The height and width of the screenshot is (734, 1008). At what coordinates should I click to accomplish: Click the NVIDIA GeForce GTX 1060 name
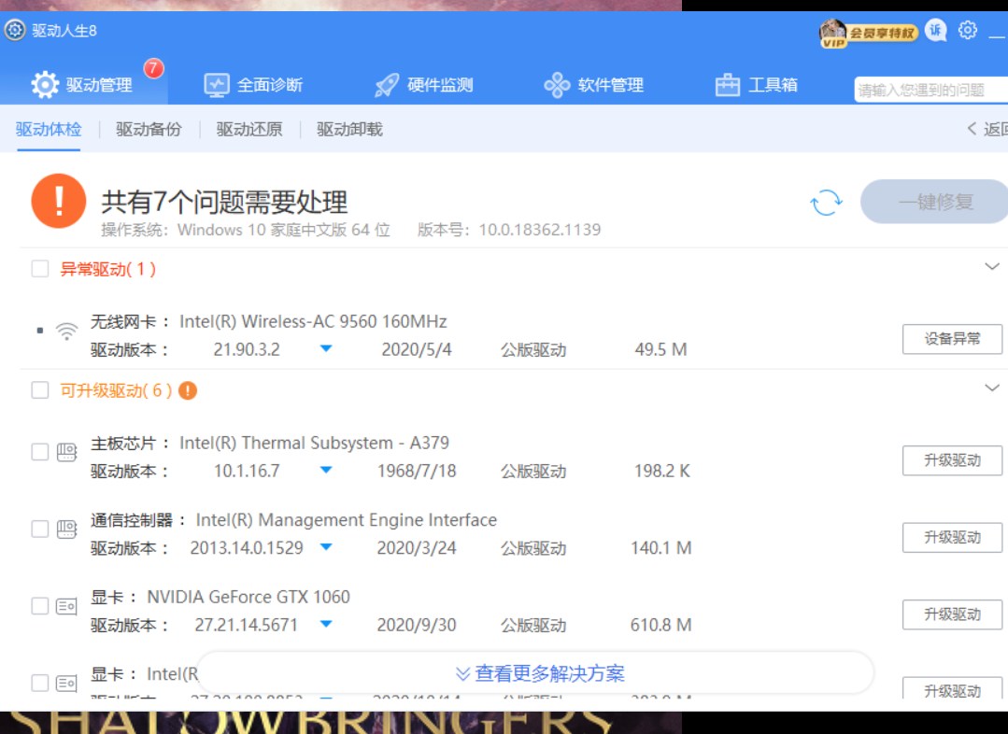248,597
